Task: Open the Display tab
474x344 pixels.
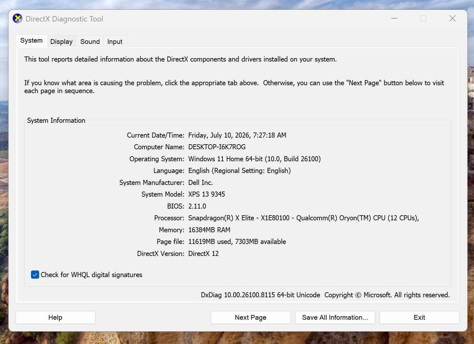Action: coord(61,42)
